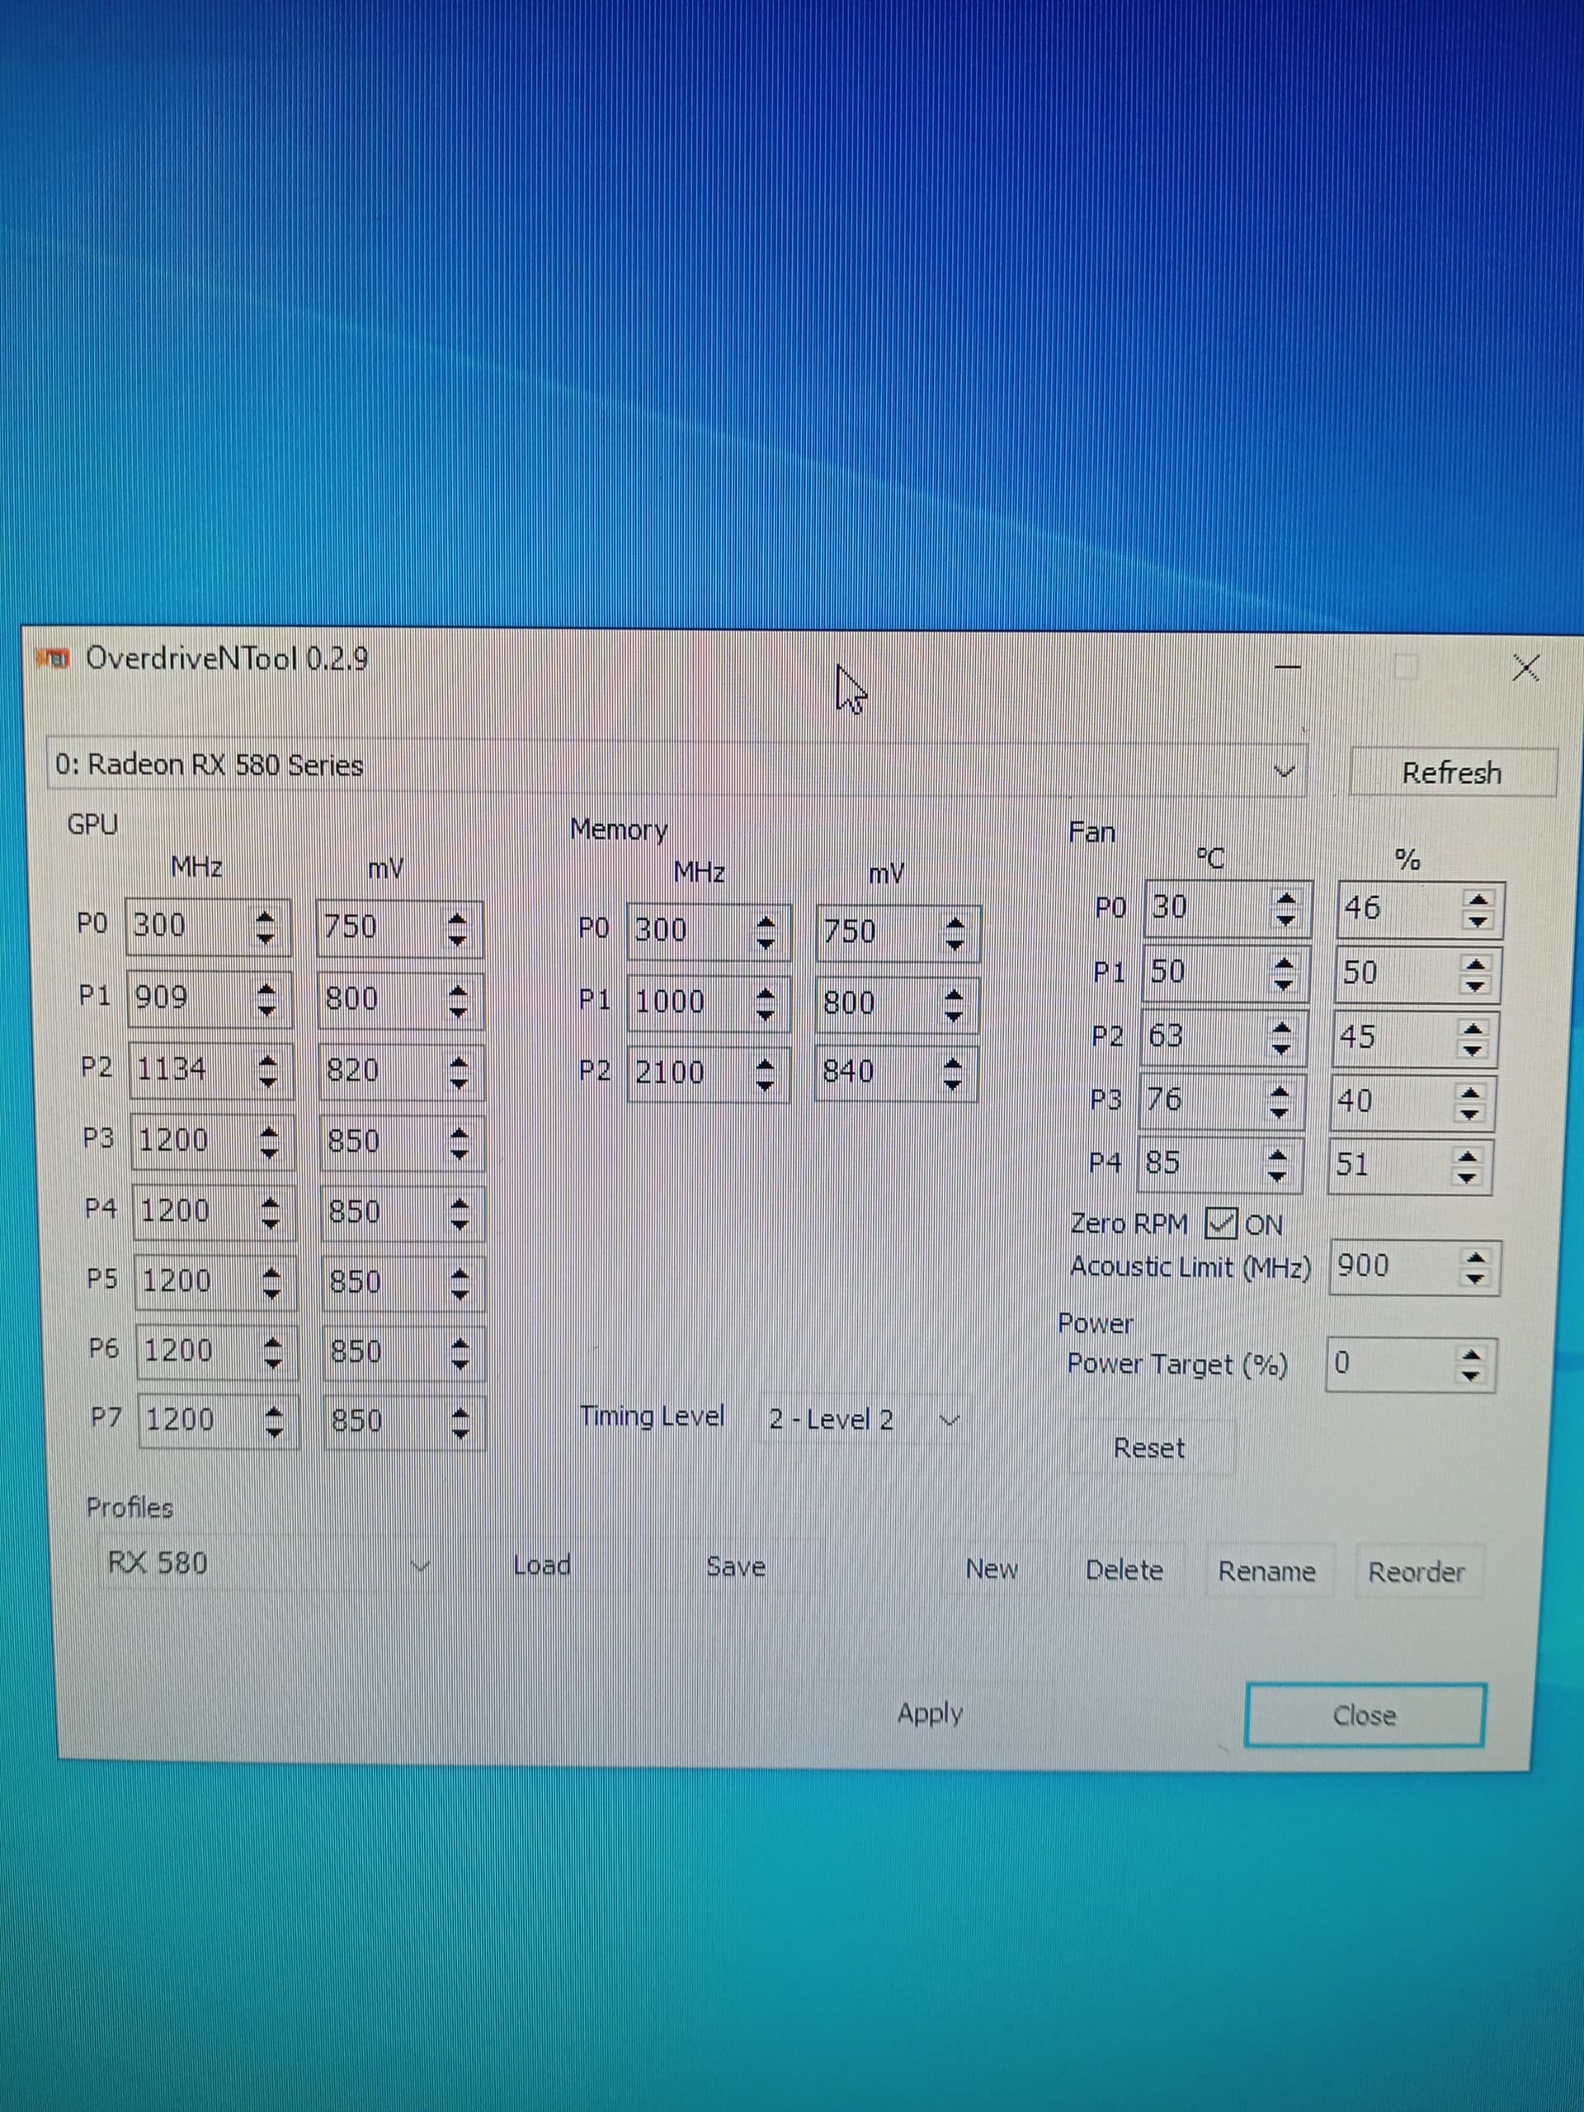Click Memory P0 mV spinner arrows
Image resolution: width=1584 pixels, height=2112 pixels.
pyautogui.click(x=954, y=935)
